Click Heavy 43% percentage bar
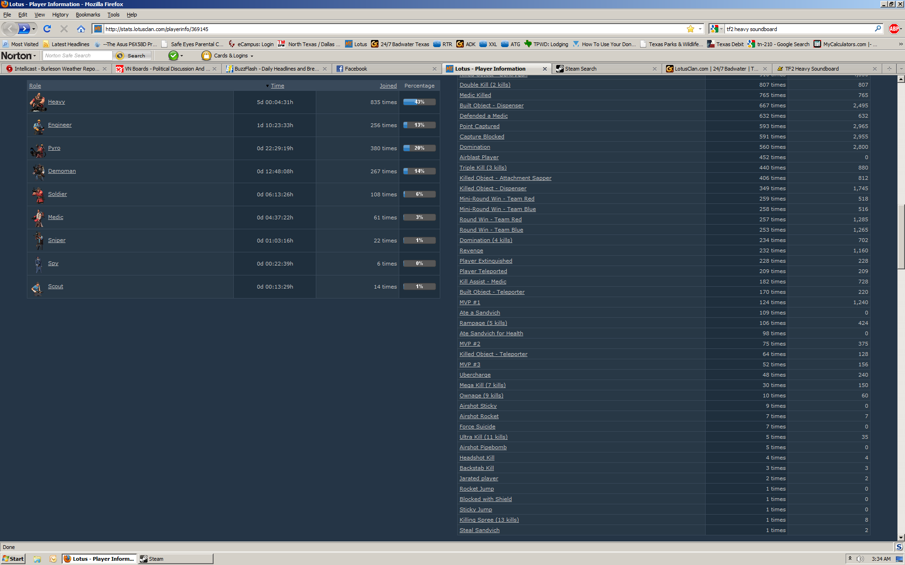Screen dimensions: 905x565 (419, 102)
